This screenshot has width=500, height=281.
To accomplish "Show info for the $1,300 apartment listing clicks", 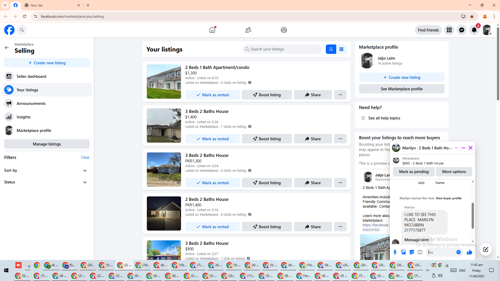I will [x=250, y=82].
